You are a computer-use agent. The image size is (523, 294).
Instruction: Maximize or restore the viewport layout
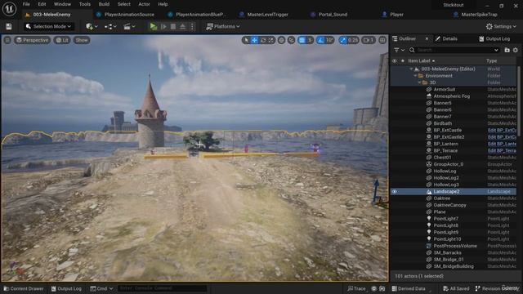pos(382,40)
